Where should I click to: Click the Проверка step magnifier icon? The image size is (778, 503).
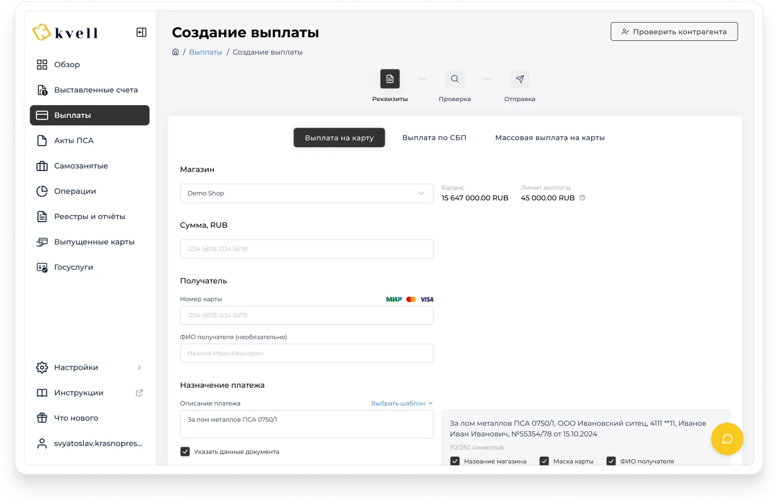(x=455, y=79)
